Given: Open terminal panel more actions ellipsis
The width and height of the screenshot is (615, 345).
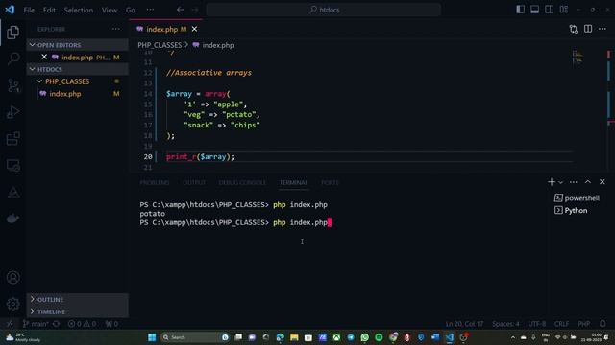Looking at the screenshot, I should tap(574, 182).
